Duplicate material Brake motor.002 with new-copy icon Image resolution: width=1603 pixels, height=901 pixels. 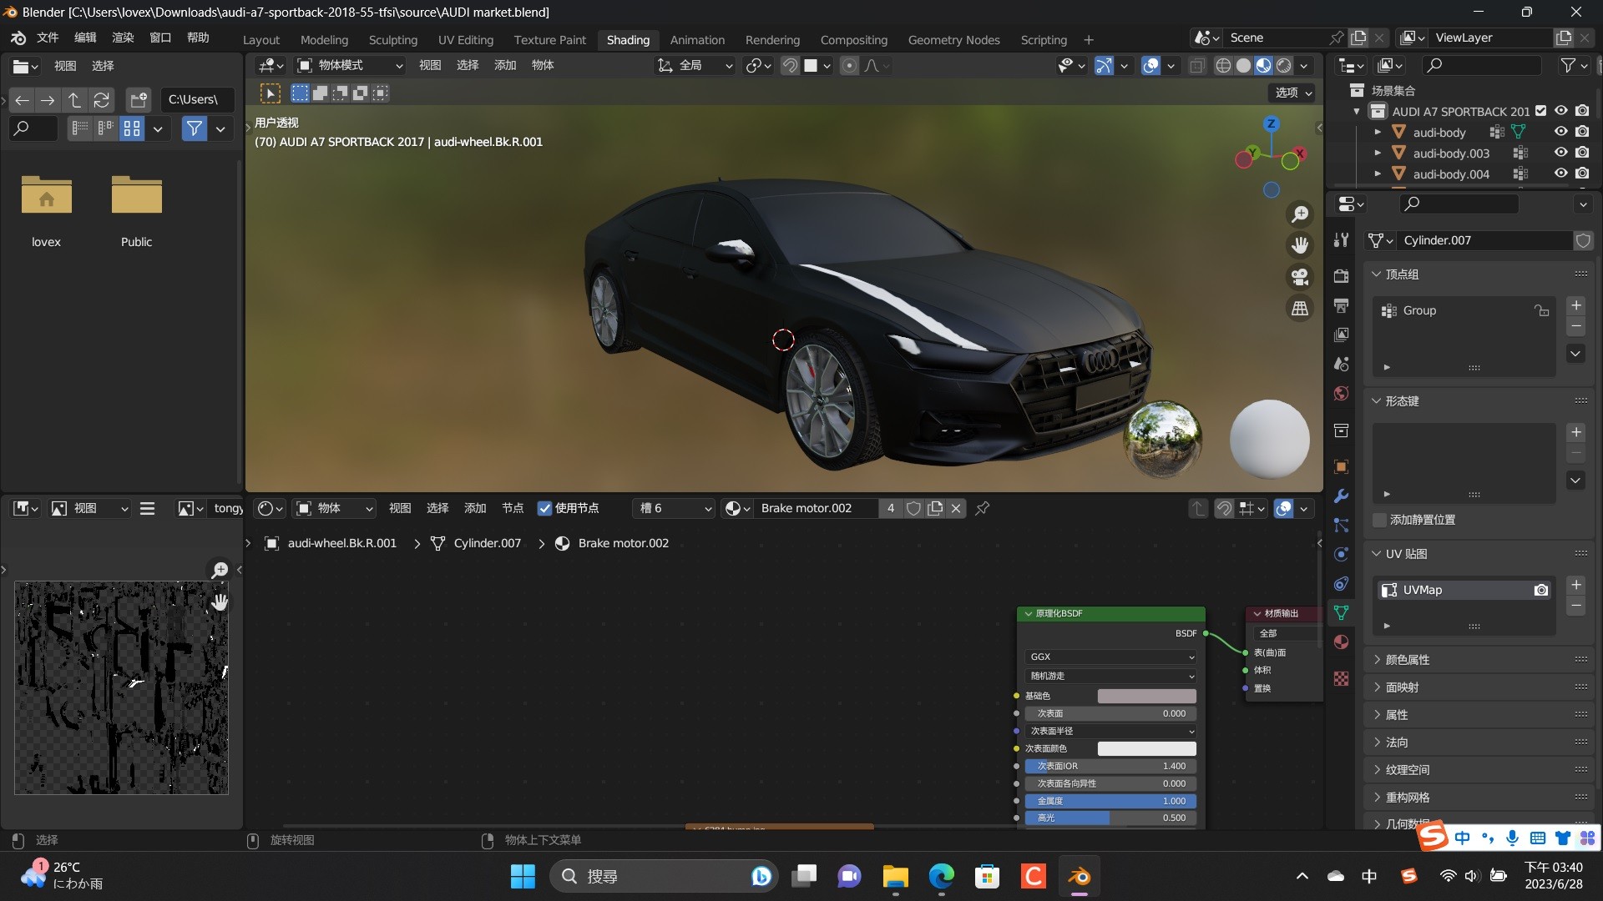coord(935,508)
